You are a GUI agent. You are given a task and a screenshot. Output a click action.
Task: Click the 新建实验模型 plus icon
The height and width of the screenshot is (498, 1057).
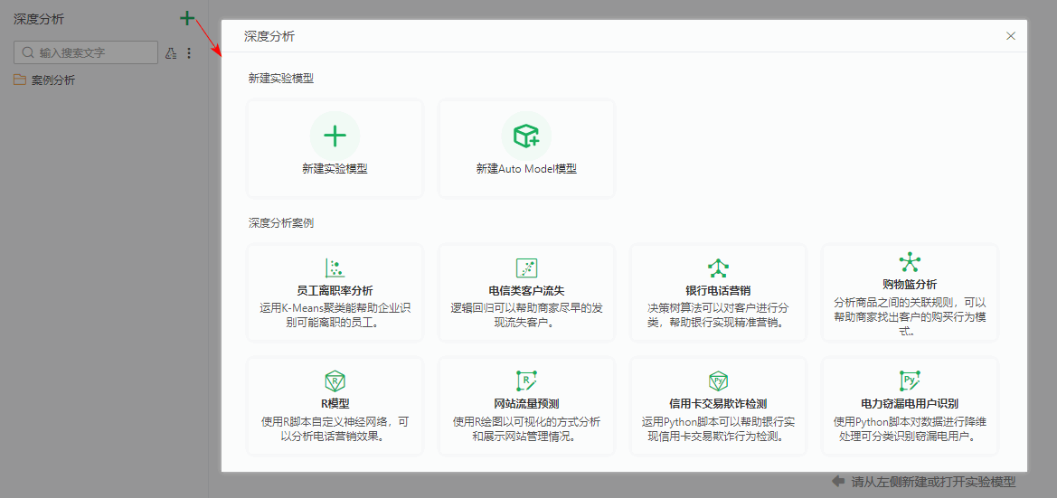tap(335, 136)
